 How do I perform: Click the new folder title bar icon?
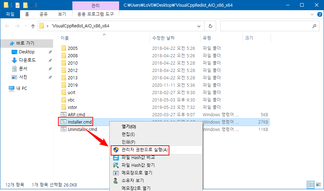(25, 5)
